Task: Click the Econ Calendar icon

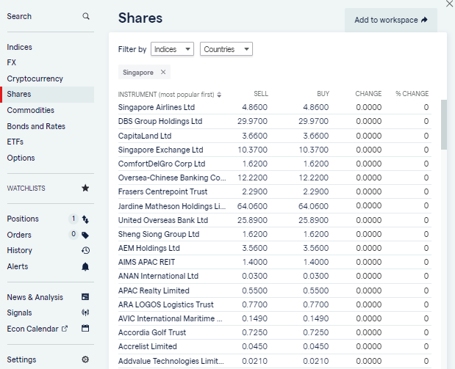Action: click(x=85, y=329)
